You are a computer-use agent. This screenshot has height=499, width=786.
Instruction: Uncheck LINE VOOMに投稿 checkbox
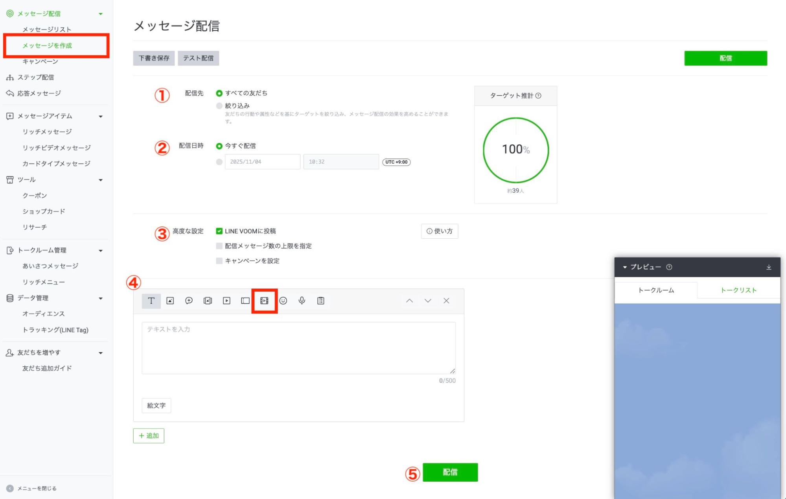219,231
